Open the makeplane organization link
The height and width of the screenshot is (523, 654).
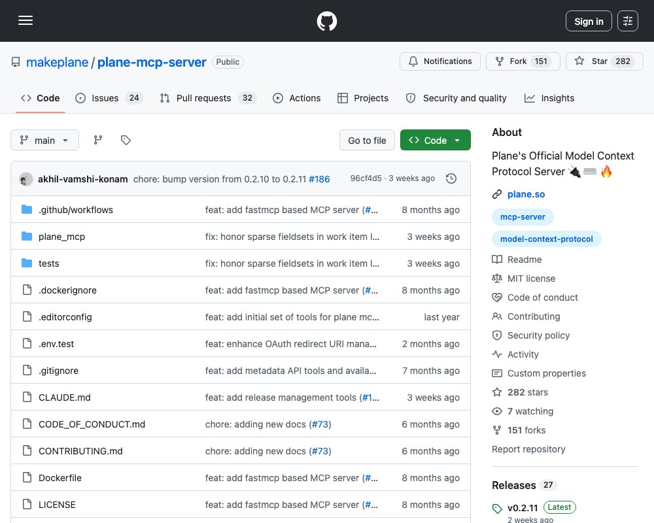(57, 62)
